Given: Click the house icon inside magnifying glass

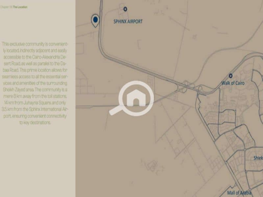Looking at the screenshot, I should point(136,98).
